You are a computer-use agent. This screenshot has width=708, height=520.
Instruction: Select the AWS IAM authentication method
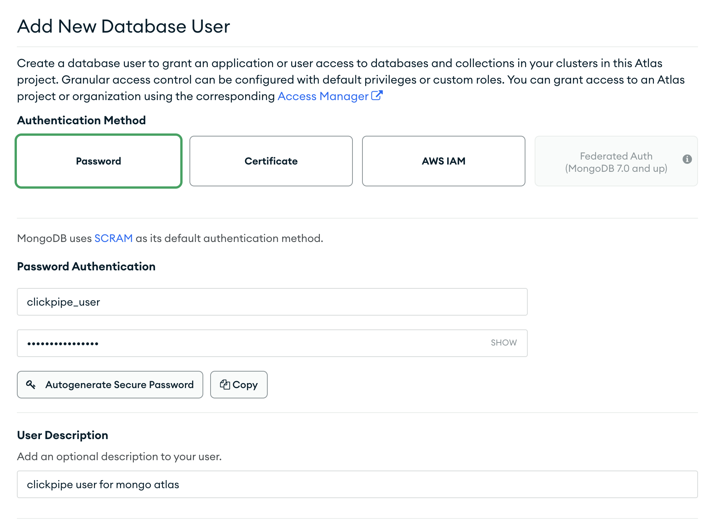(x=443, y=161)
